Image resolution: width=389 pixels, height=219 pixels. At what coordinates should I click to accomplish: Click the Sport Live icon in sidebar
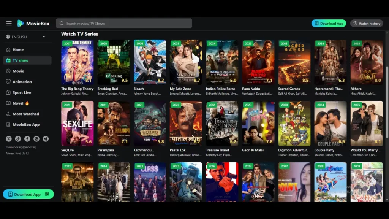tap(8, 92)
